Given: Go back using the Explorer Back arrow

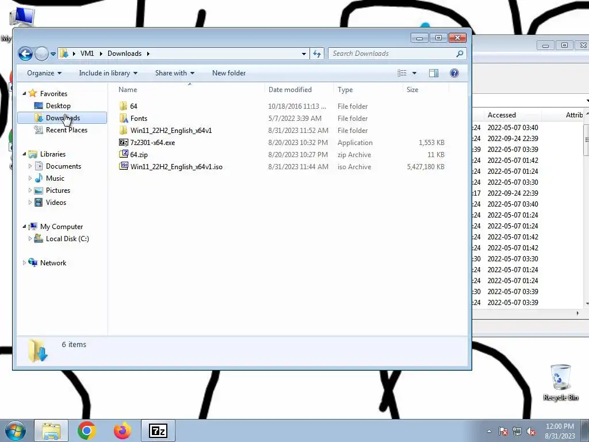Looking at the screenshot, I should click(x=25, y=54).
